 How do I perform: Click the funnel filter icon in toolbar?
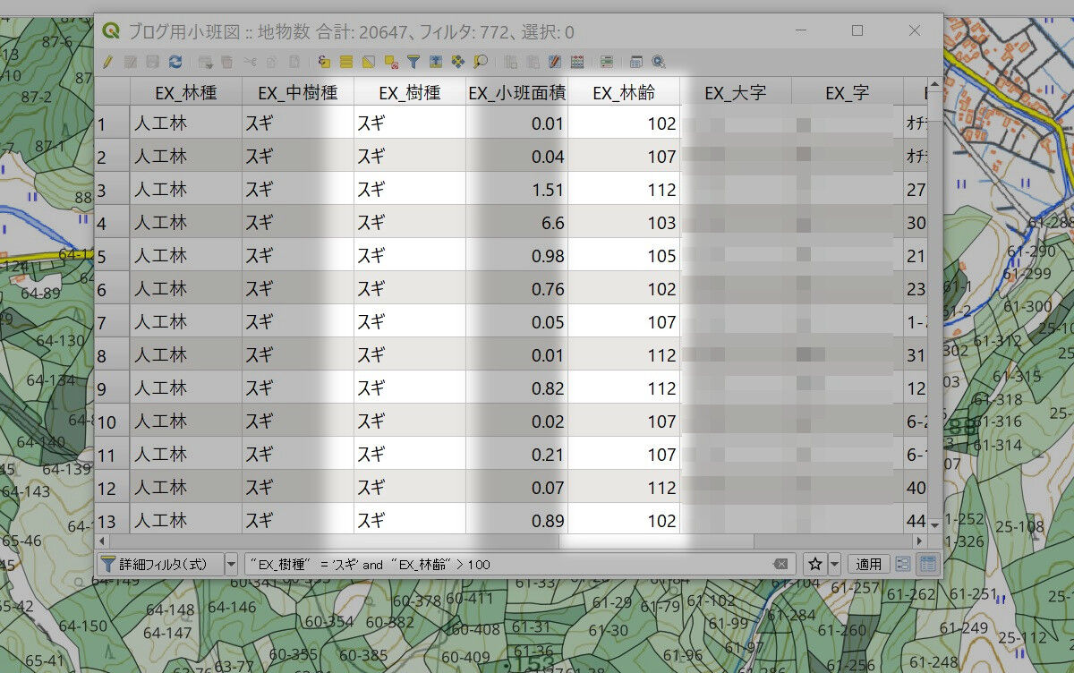413,62
